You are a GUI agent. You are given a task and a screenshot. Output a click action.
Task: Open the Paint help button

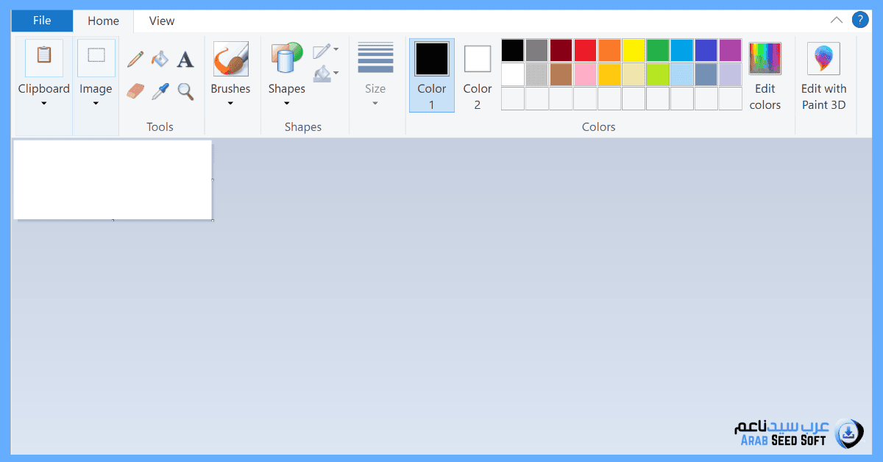(859, 21)
